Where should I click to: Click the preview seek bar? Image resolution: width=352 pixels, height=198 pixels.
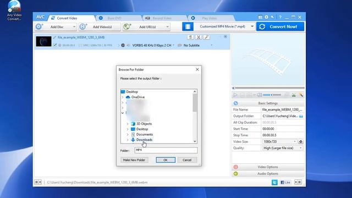[268, 88]
